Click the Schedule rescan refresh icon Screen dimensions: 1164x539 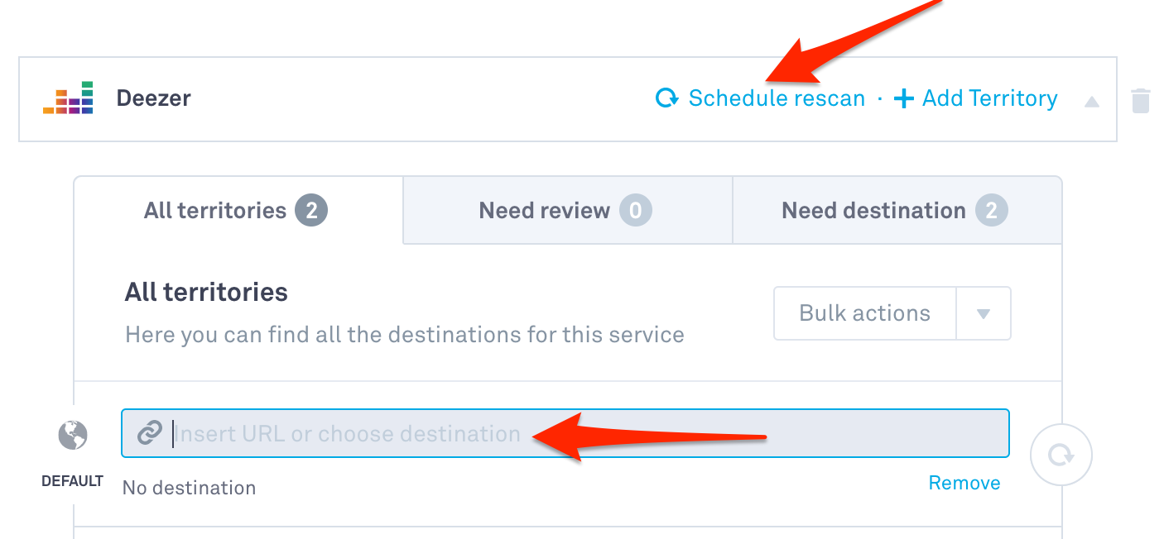666,98
